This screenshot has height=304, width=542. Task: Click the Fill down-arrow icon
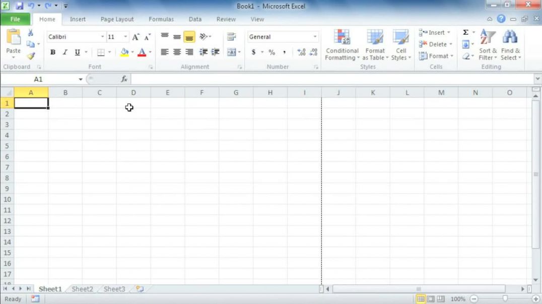(465, 44)
